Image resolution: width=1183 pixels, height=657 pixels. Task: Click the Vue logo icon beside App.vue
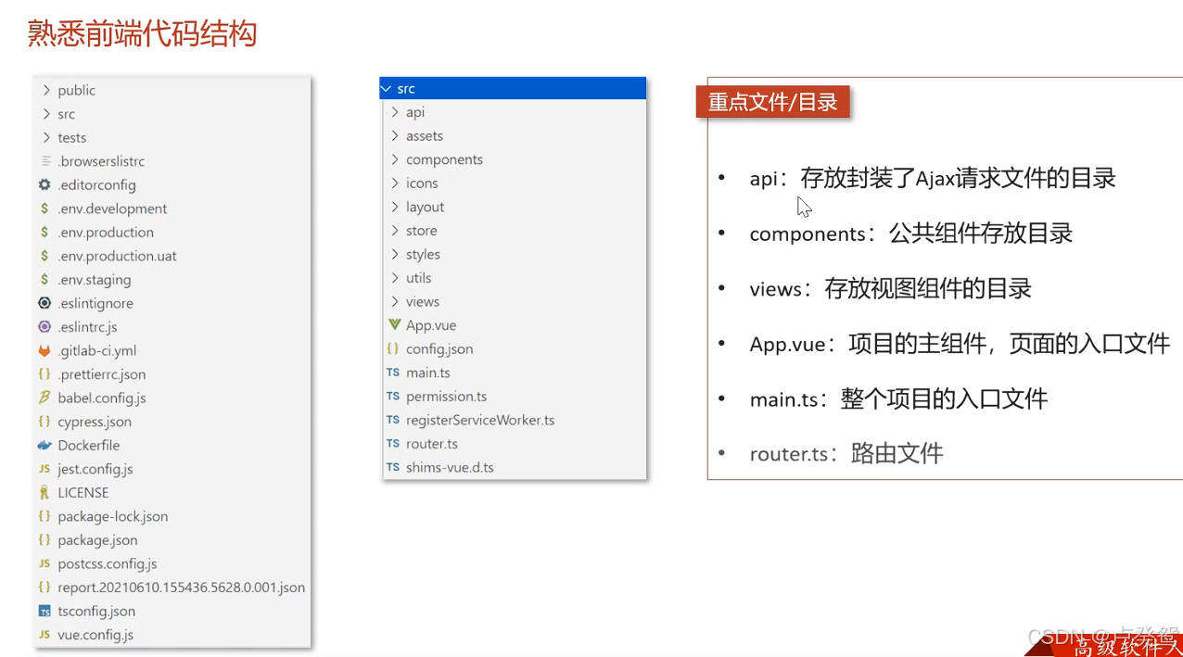(393, 325)
